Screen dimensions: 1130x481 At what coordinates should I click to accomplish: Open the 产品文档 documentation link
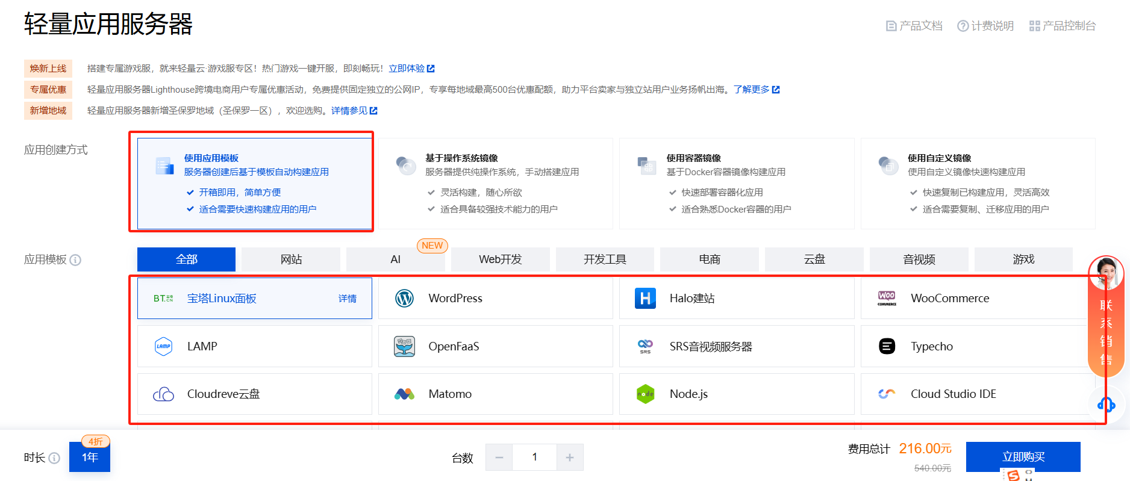pyautogui.click(x=914, y=26)
